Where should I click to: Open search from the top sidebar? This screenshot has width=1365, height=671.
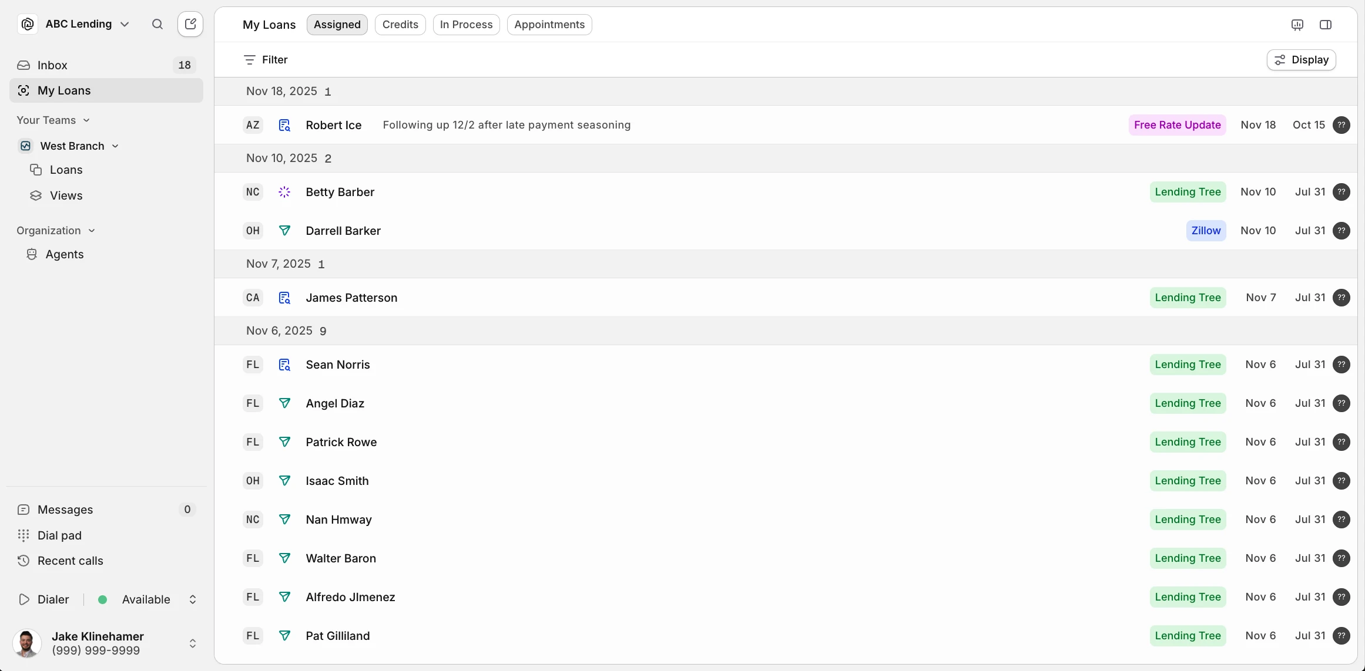157,24
